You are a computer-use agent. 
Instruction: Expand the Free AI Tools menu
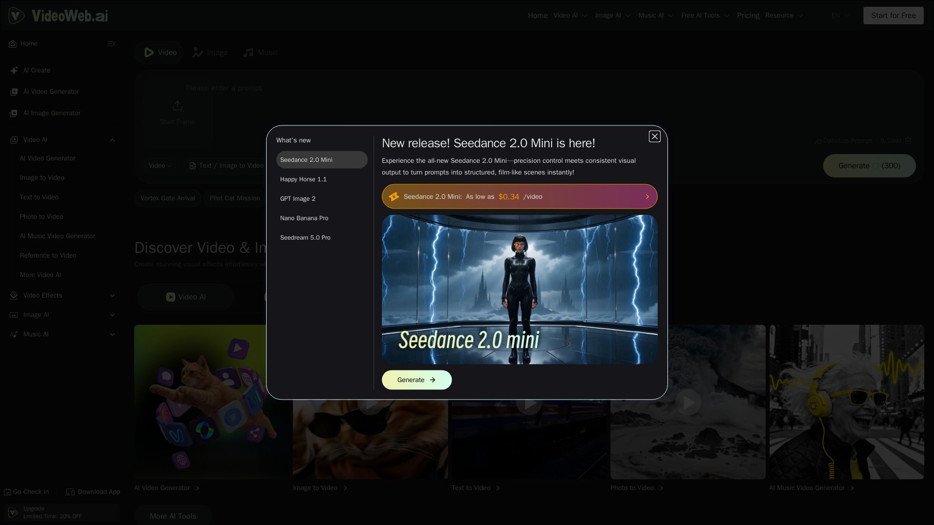[705, 16]
